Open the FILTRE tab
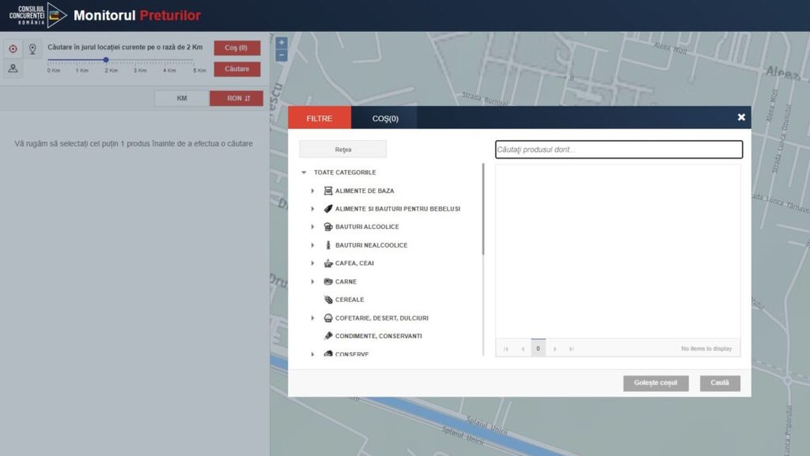This screenshot has height=456, width=810. (319, 117)
